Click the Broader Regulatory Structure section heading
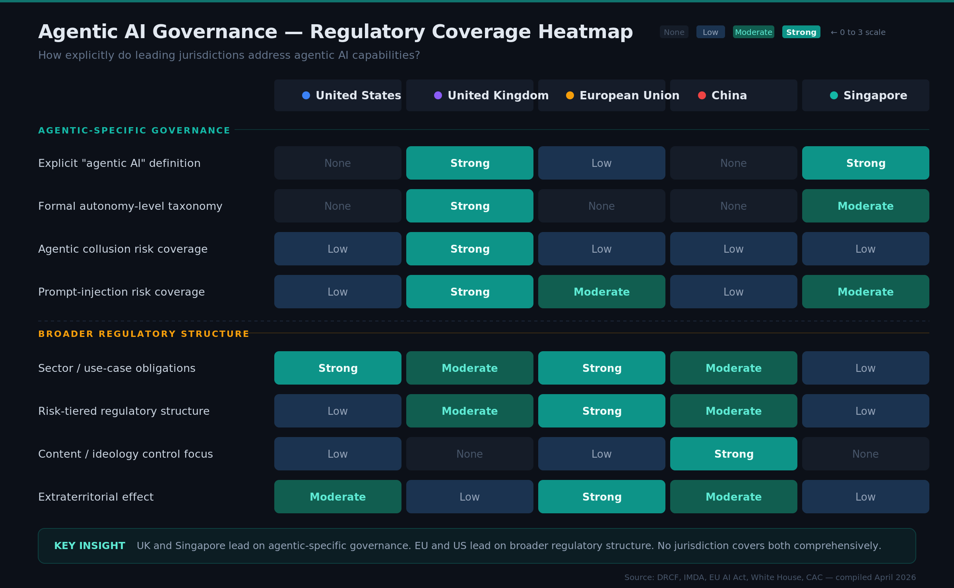The width and height of the screenshot is (954, 588). coord(143,334)
